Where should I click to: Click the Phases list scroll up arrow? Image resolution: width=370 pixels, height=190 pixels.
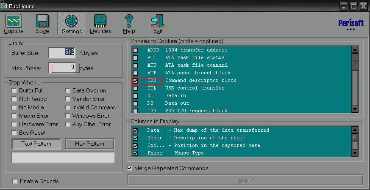coord(355,49)
